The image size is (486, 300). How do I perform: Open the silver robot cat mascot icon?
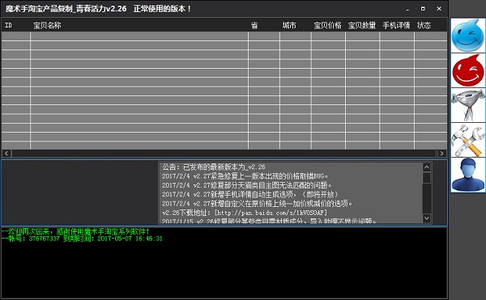pos(467,105)
